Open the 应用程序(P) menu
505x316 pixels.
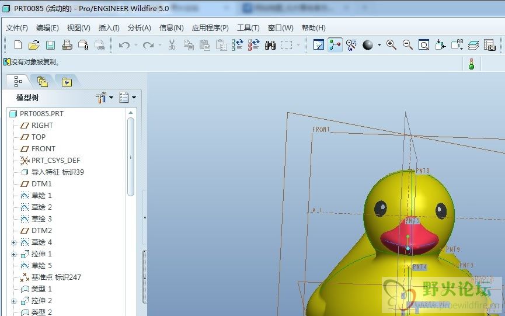(210, 28)
